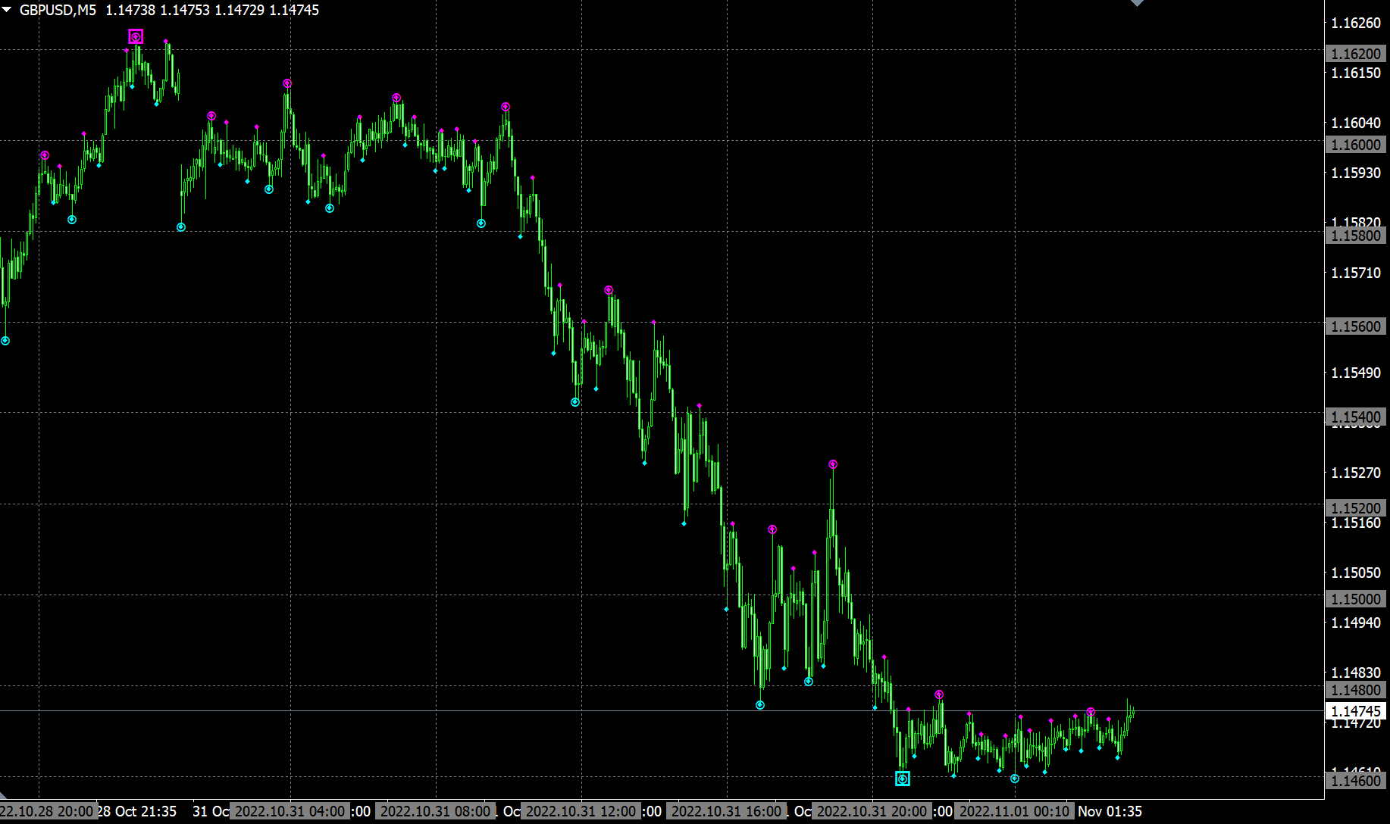Click the Nov 01:35 time label
The height and width of the screenshot is (824, 1390).
(x=1110, y=811)
